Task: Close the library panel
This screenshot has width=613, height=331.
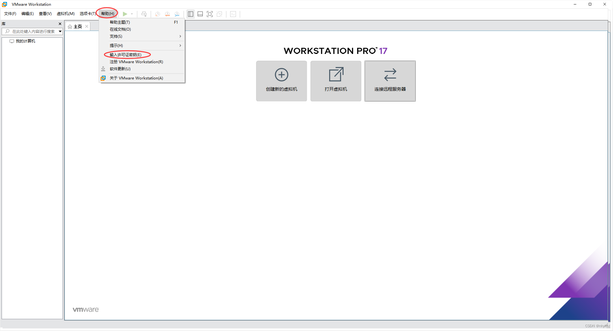Action: pos(60,24)
